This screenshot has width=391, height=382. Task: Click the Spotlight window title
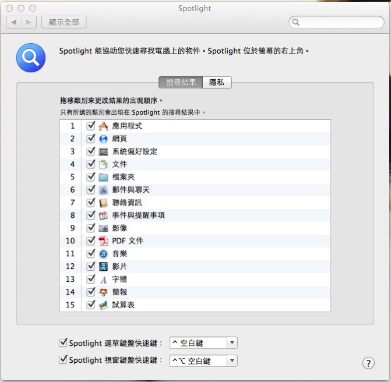pyautogui.click(x=195, y=8)
